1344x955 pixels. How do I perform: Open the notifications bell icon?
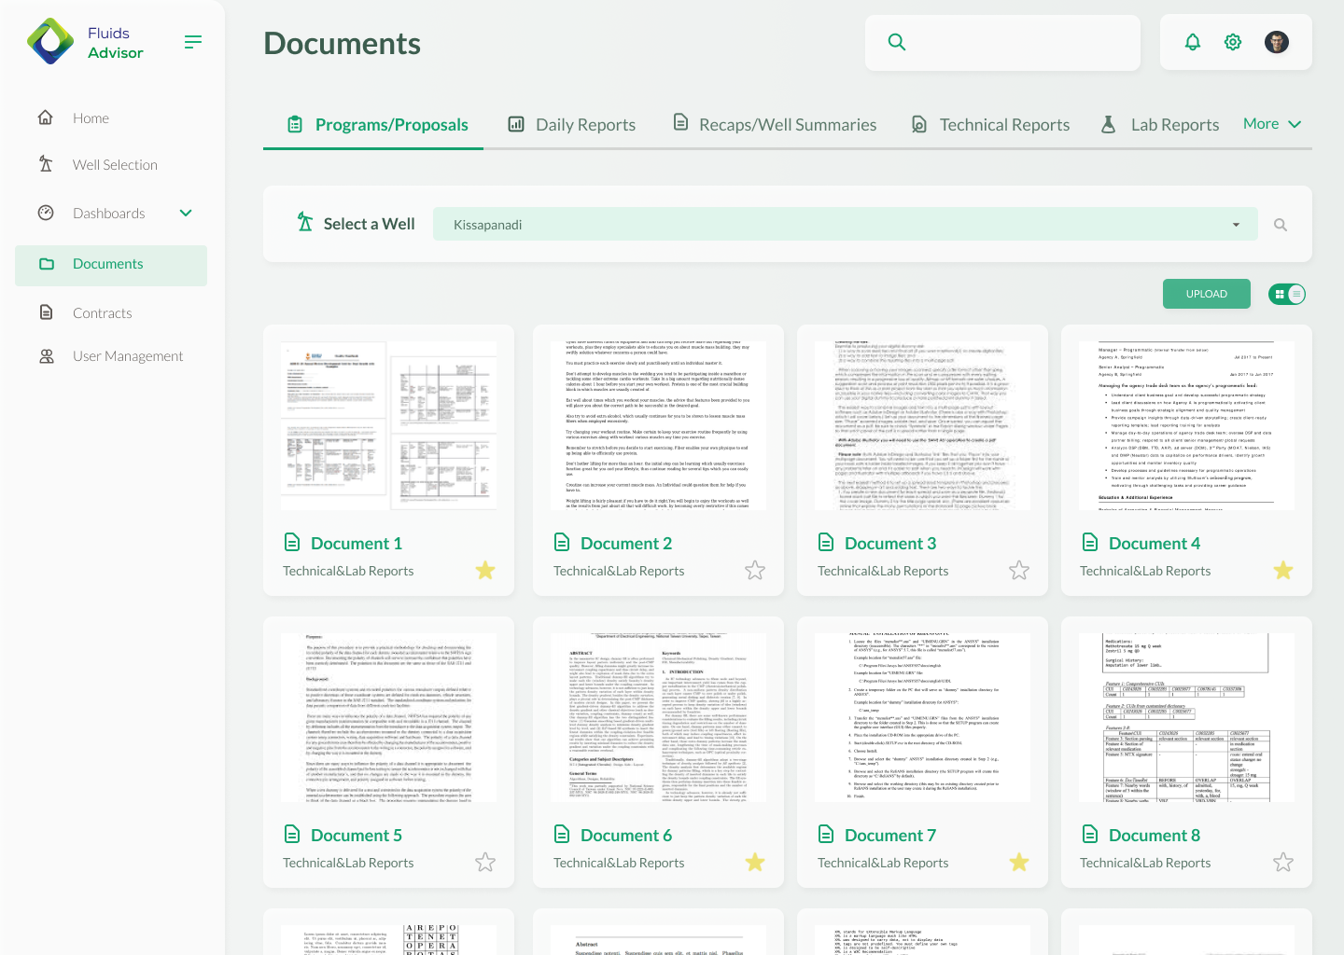1192,42
